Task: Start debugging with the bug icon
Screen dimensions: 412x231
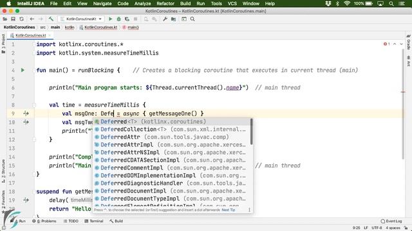Action: click(118, 19)
